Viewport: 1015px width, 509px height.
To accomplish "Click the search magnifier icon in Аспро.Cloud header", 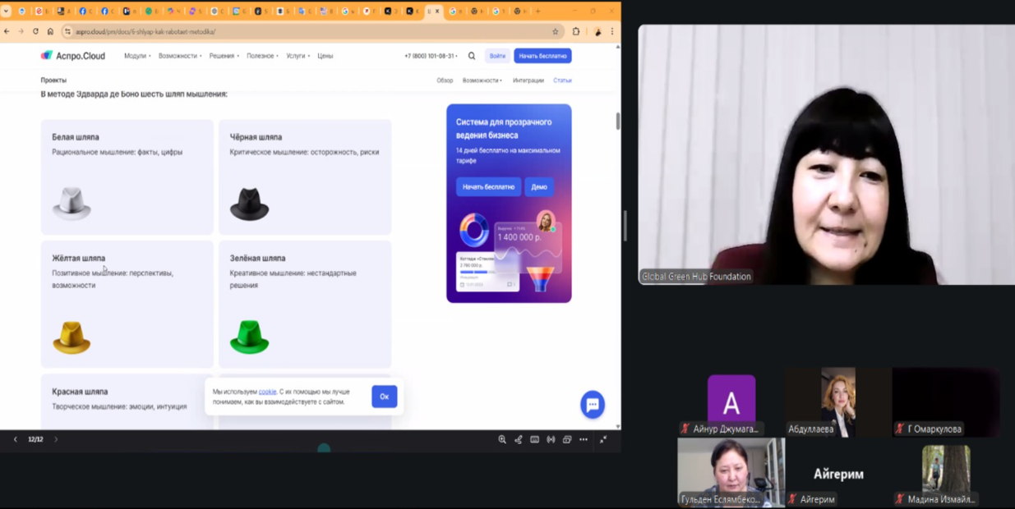I will point(472,56).
